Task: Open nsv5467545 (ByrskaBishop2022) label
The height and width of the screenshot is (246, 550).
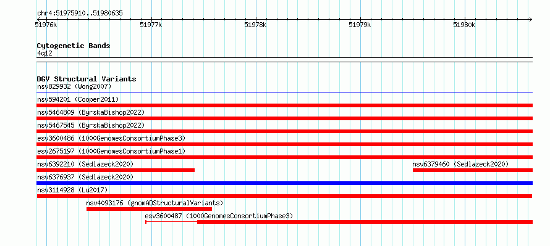Action: tap(90, 125)
